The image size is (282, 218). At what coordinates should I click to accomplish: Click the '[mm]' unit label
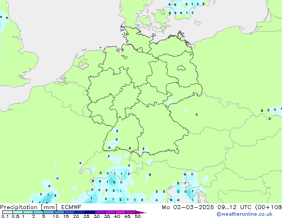[x=49, y=207]
